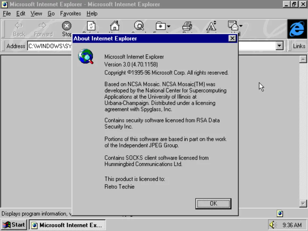Click the Back arrow toolbar icon
Image resolution: width=308 pixels, height=231 pixels.
(x=19, y=26)
